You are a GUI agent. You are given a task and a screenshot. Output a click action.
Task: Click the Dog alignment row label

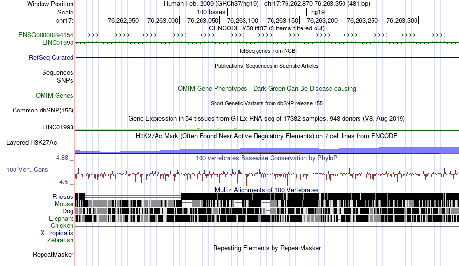[68, 211]
